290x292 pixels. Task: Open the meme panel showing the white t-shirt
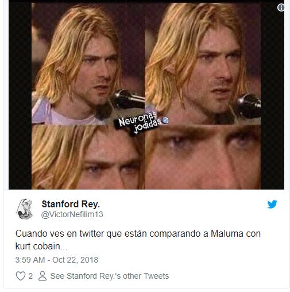tap(88, 64)
